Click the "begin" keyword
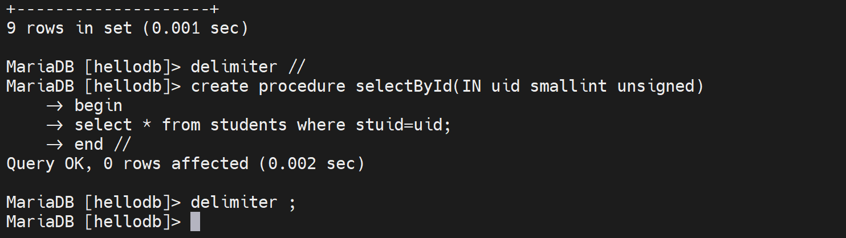 point(98,105)
